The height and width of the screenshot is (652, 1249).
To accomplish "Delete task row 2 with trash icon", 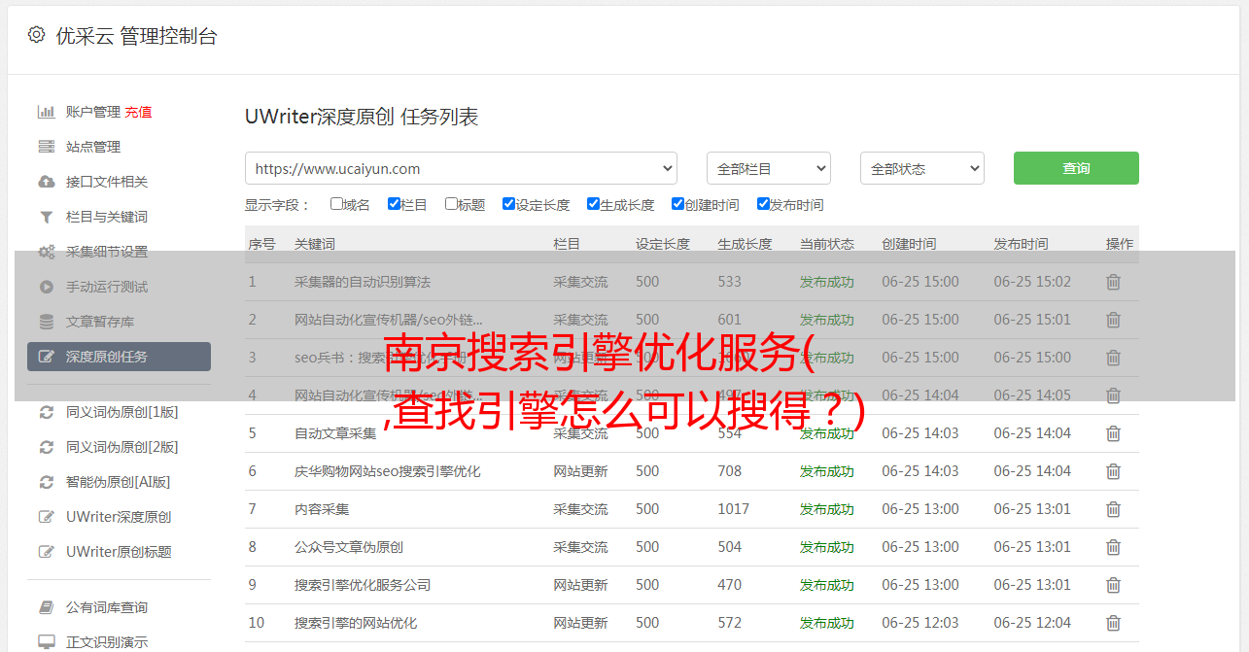I will coord(1114,320).
